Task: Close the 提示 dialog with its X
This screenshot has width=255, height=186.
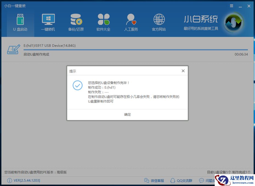Action: (x=183, y=71)
